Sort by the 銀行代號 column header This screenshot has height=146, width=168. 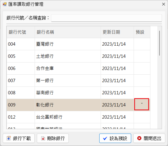(x=21, y=32)
